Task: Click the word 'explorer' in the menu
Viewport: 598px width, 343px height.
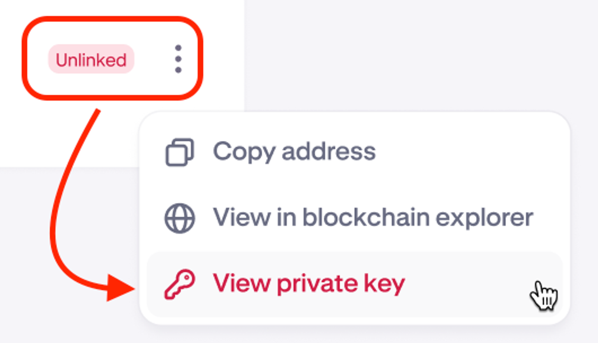Action: 484,218
